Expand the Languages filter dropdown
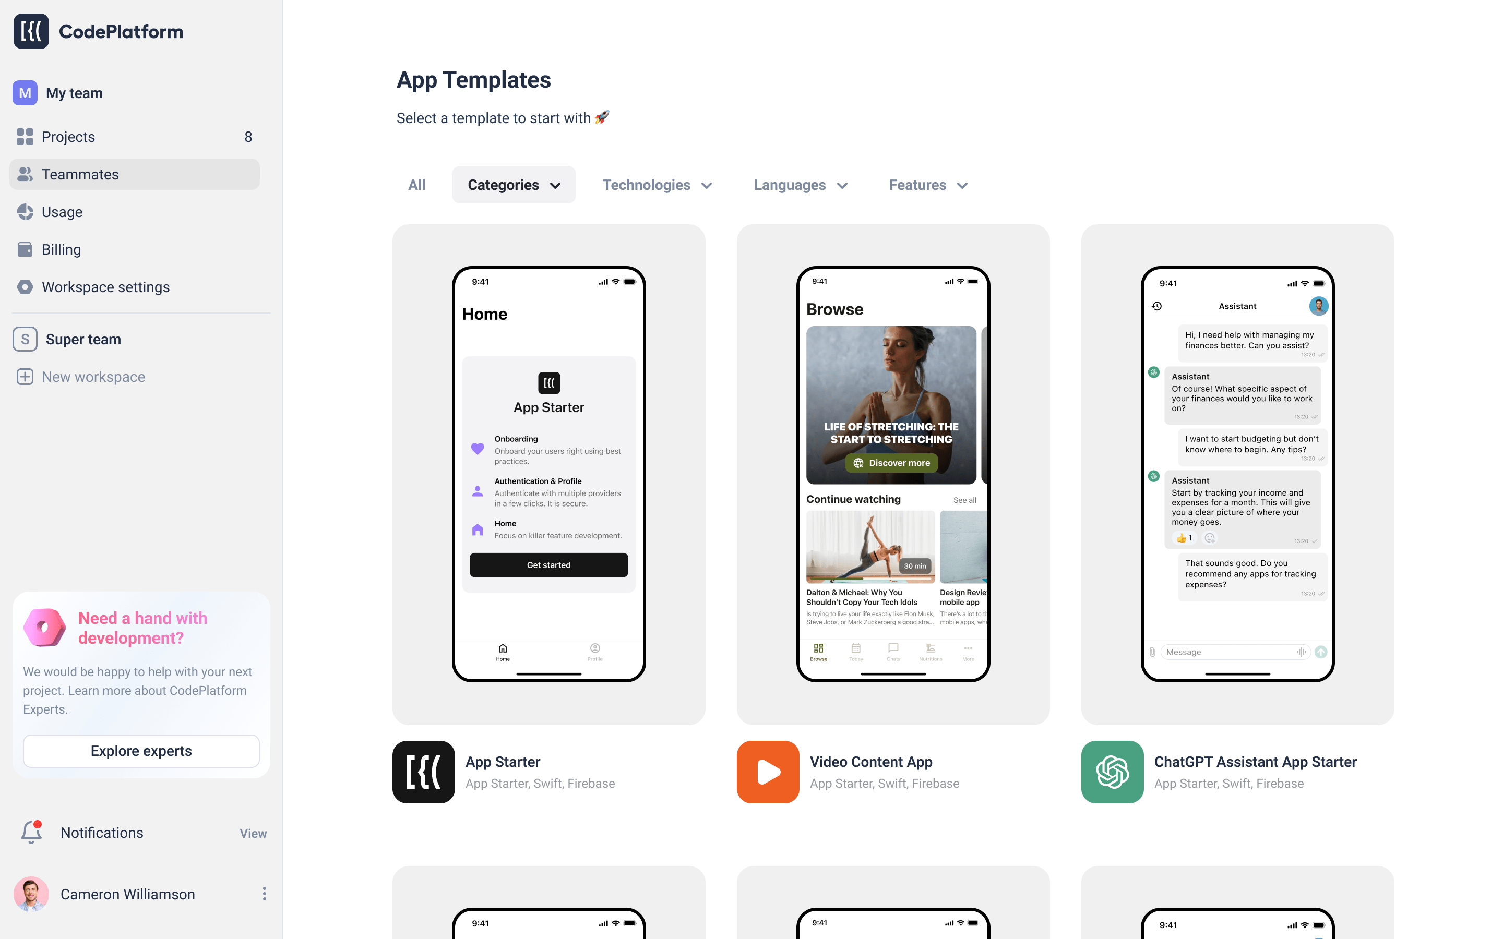Image resolution: width=1503 pixels, height=939 pixels. 801,184
